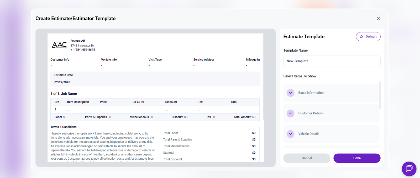The image size is (420, 178).
Task: Click the Estimate Date value 02/27/2026
Action: click(x=62, y=82)
